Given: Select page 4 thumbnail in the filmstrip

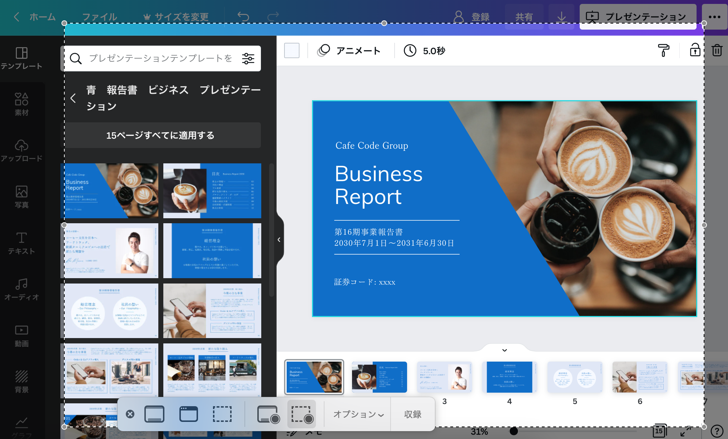Looking at the screenshot, I should 510,377.
